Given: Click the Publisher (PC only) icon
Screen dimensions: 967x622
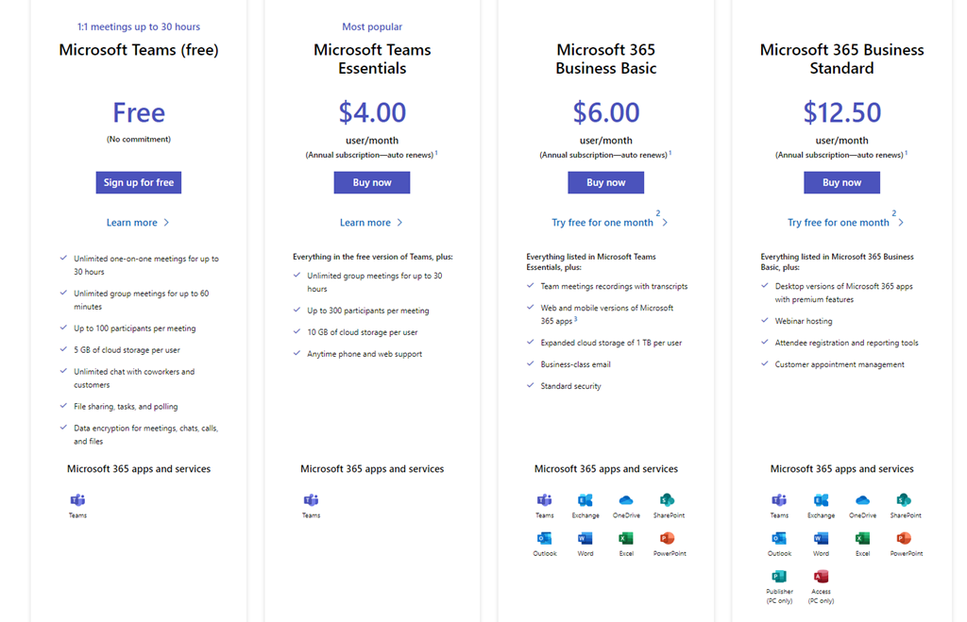Looking at the screenshot, I should pyautogui.click(x=779, y=577).
